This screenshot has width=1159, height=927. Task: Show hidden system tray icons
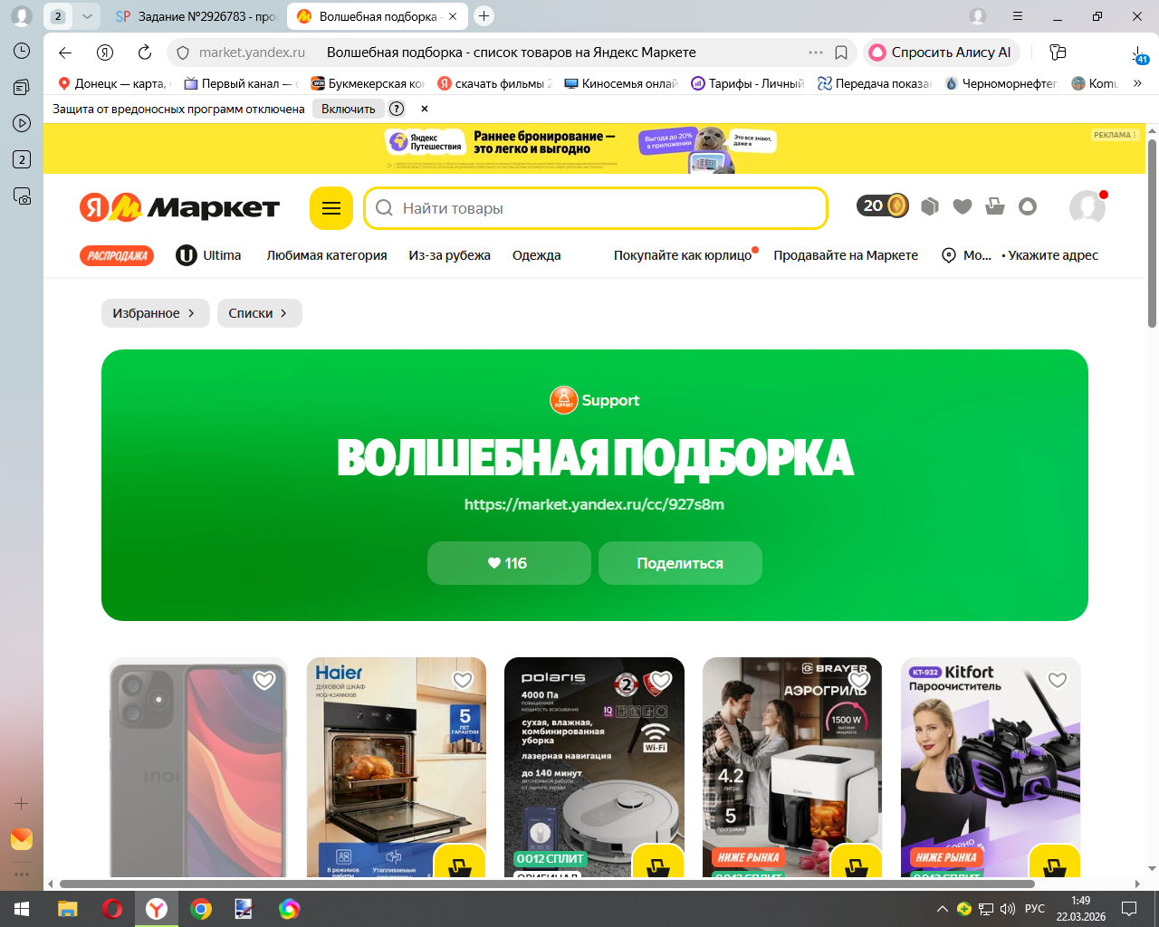click(943, 909)
